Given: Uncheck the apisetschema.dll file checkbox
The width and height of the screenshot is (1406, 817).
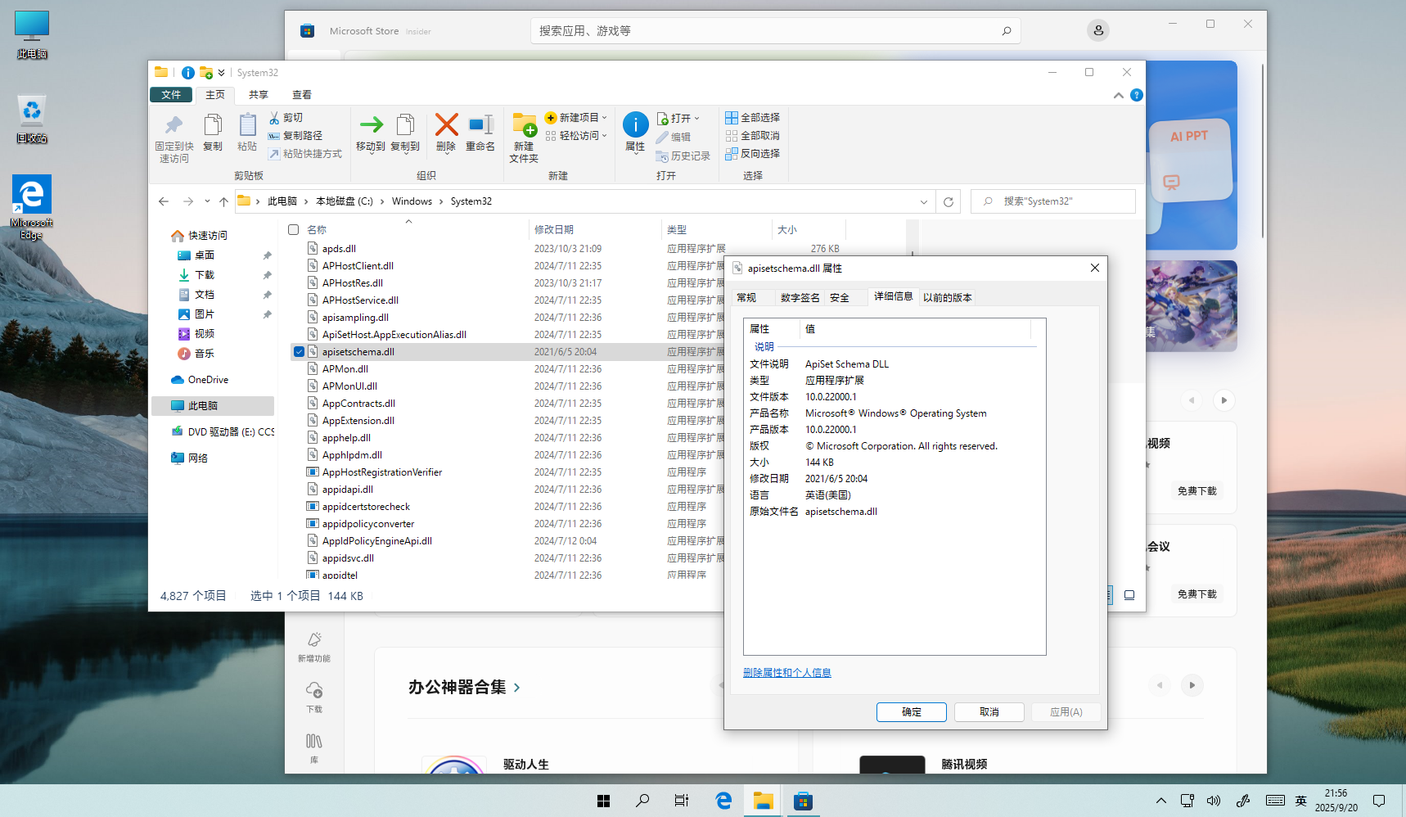Looking at the screenshot, I should pyautogui.click(x=299, y=352).
